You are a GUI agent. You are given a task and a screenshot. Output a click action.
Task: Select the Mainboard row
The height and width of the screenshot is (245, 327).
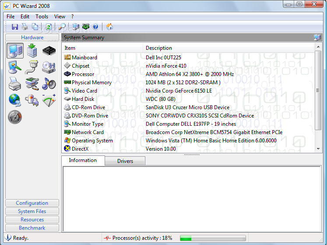coord(188,58)
